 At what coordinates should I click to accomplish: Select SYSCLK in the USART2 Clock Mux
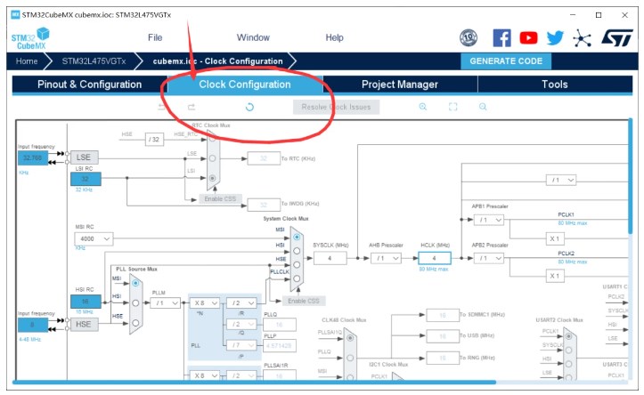(568, 351)
